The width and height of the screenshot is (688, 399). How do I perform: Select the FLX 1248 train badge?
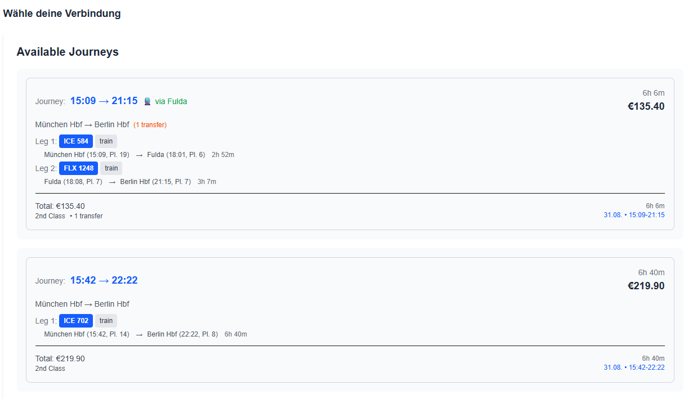pyautogui.click(x=78, y=168)
